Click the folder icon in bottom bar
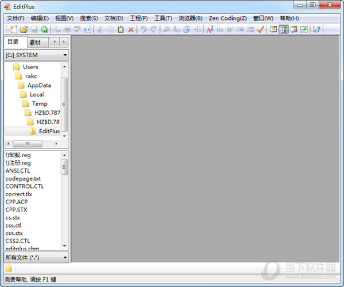 pos(9,268)
